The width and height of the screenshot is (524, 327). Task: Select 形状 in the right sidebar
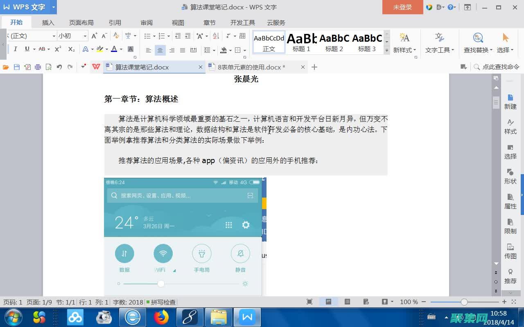click(x=510, y=177)
